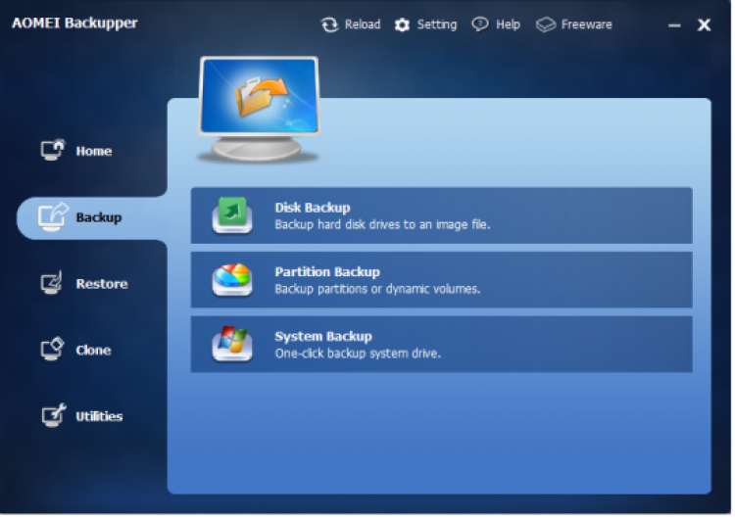735x520 pixels.
Task: Click the Utilities wrench sidebar icon
Action: pos(54,416)
